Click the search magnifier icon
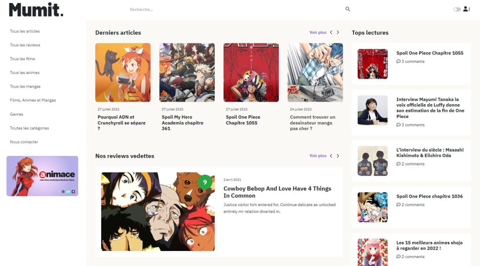The image size is (480, 266). pos(348,9)
